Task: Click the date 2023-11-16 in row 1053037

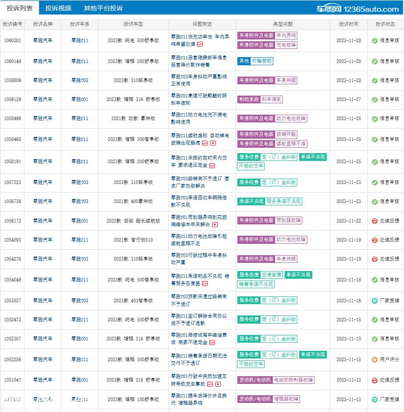Action: click(x=349, y=301)
